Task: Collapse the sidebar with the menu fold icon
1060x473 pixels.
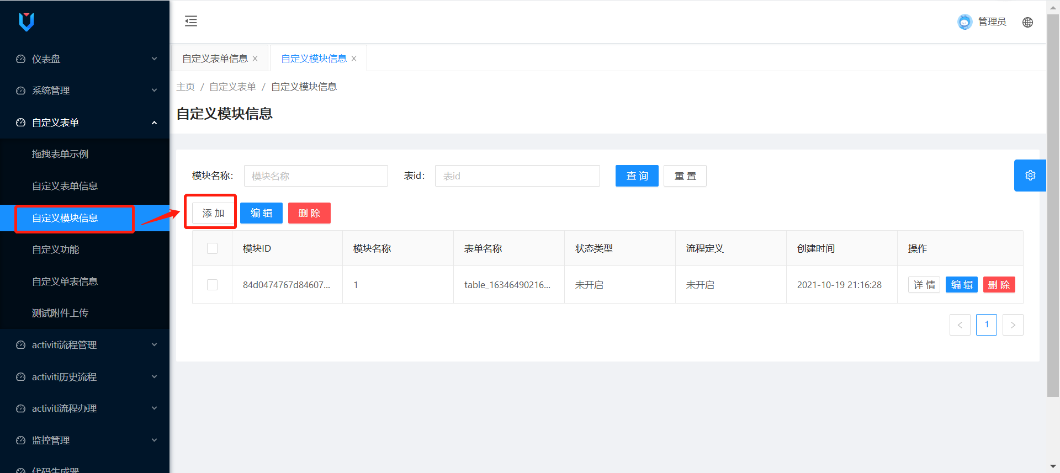Action: pyautogui.click(x=191, y=22)
